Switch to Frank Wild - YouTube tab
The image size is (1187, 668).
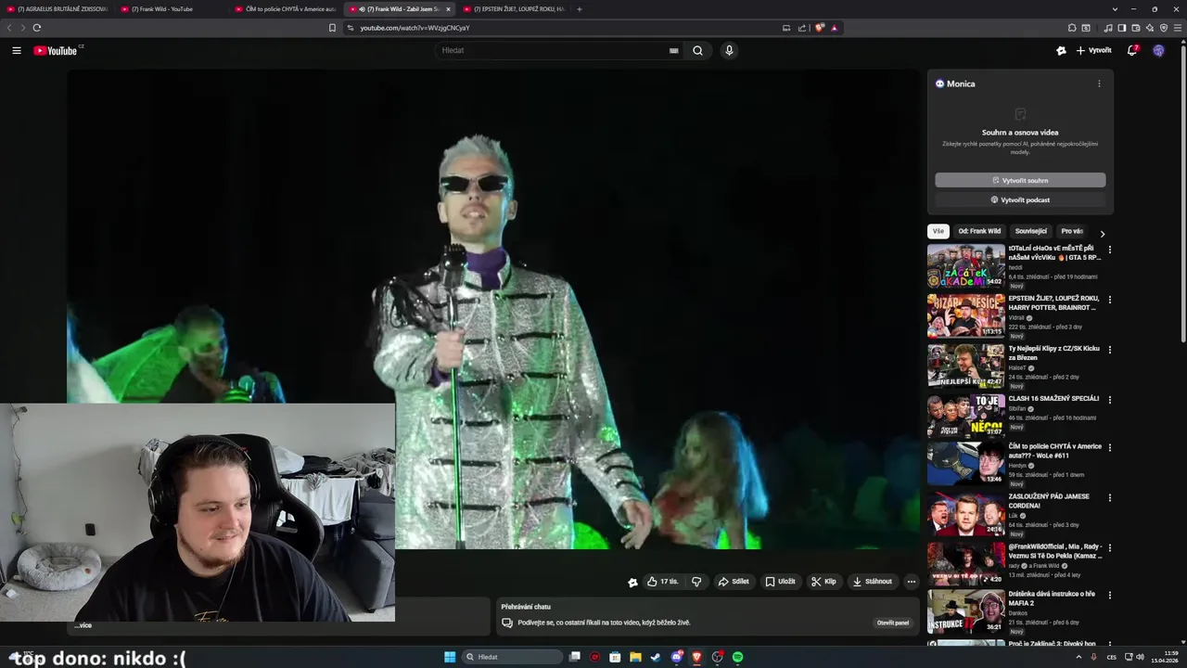click(171, 9)
